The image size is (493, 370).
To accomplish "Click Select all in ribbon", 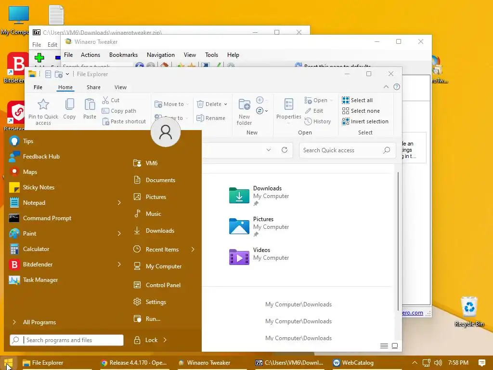I will (357, 100).
